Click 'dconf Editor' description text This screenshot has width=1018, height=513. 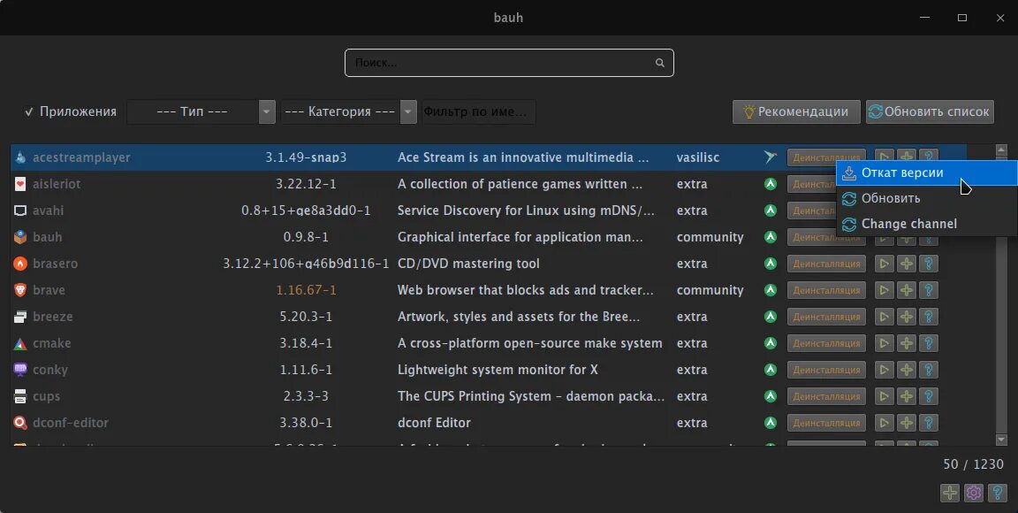click(434, 423)
